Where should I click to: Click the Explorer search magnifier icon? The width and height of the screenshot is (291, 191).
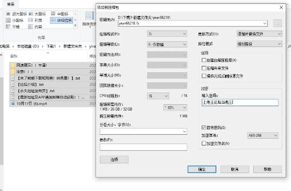coord(289,47)
